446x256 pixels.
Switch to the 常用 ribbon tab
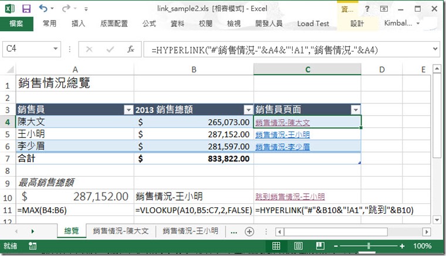[49, 23]
